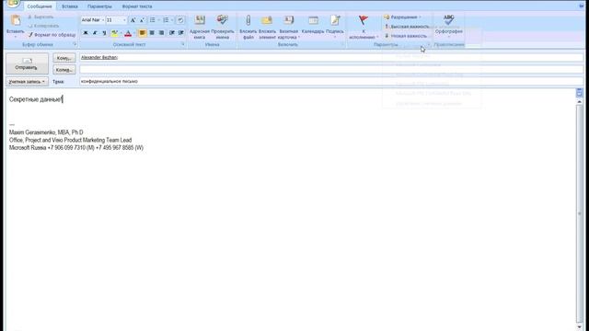The height and width of the screenshot is (331, 589).
Task: Click the scroll-up arrow of message body
Action: point(579,102)
